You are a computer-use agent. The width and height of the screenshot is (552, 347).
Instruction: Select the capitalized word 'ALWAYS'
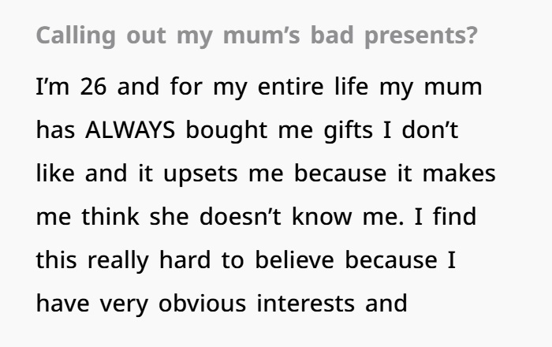click(x=132, y=129)
